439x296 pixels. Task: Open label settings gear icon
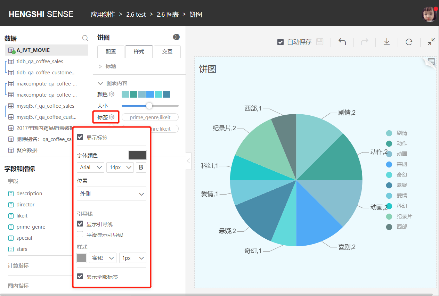112,117
